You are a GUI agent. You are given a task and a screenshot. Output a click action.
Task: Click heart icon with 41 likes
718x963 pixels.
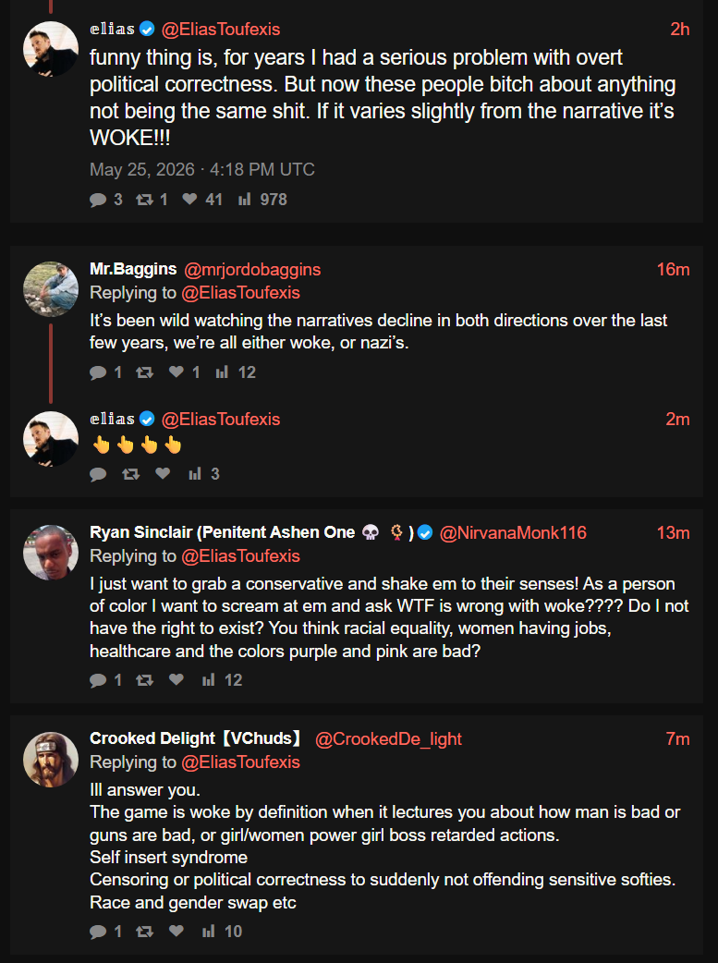click(189, 199)
